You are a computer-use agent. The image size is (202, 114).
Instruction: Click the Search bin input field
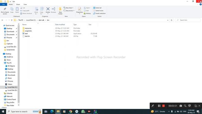(188, 20)
